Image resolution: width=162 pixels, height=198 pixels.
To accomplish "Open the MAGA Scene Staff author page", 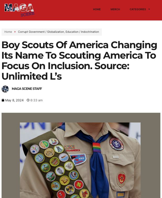I will pyautogui.click(x=27, y=89).
